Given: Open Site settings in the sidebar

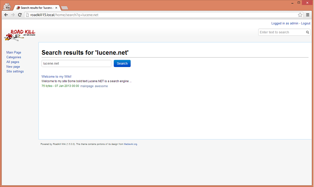Looking at the screenshot, I should click(x=15, y=71).
